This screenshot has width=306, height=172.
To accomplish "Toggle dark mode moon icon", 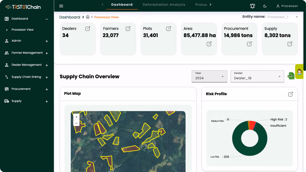I will click(265, 6).
